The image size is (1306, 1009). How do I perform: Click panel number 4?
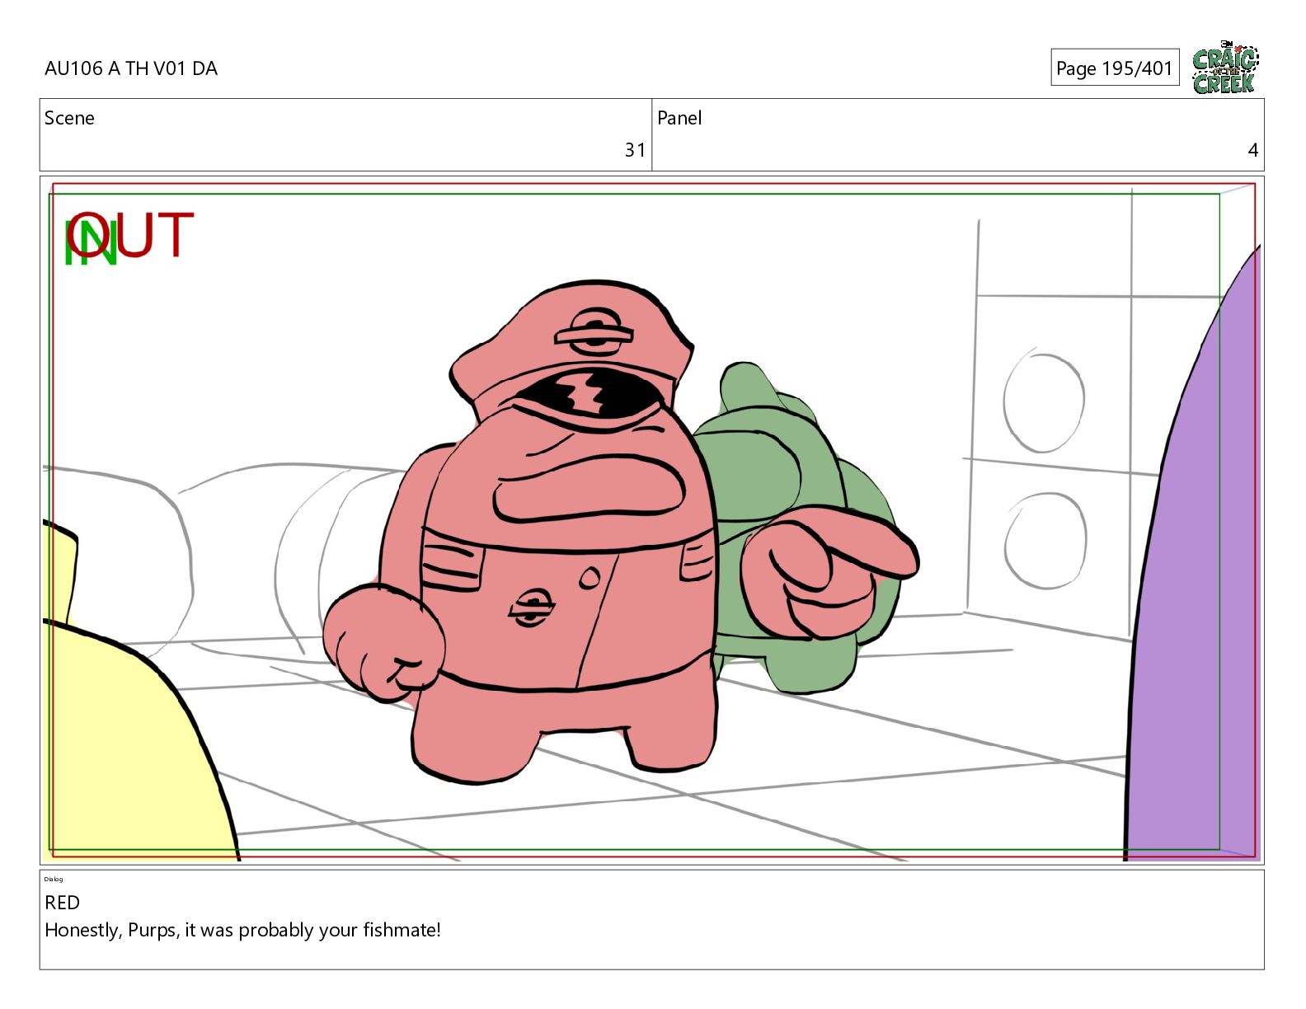pyautogui.click(x=1252, y=150)
